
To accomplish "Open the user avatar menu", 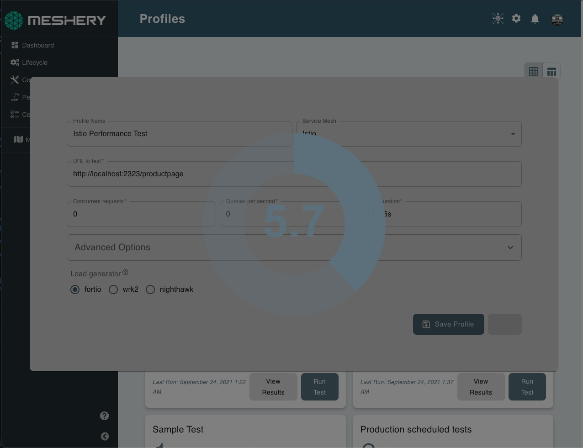I will (x=557, y=19).
